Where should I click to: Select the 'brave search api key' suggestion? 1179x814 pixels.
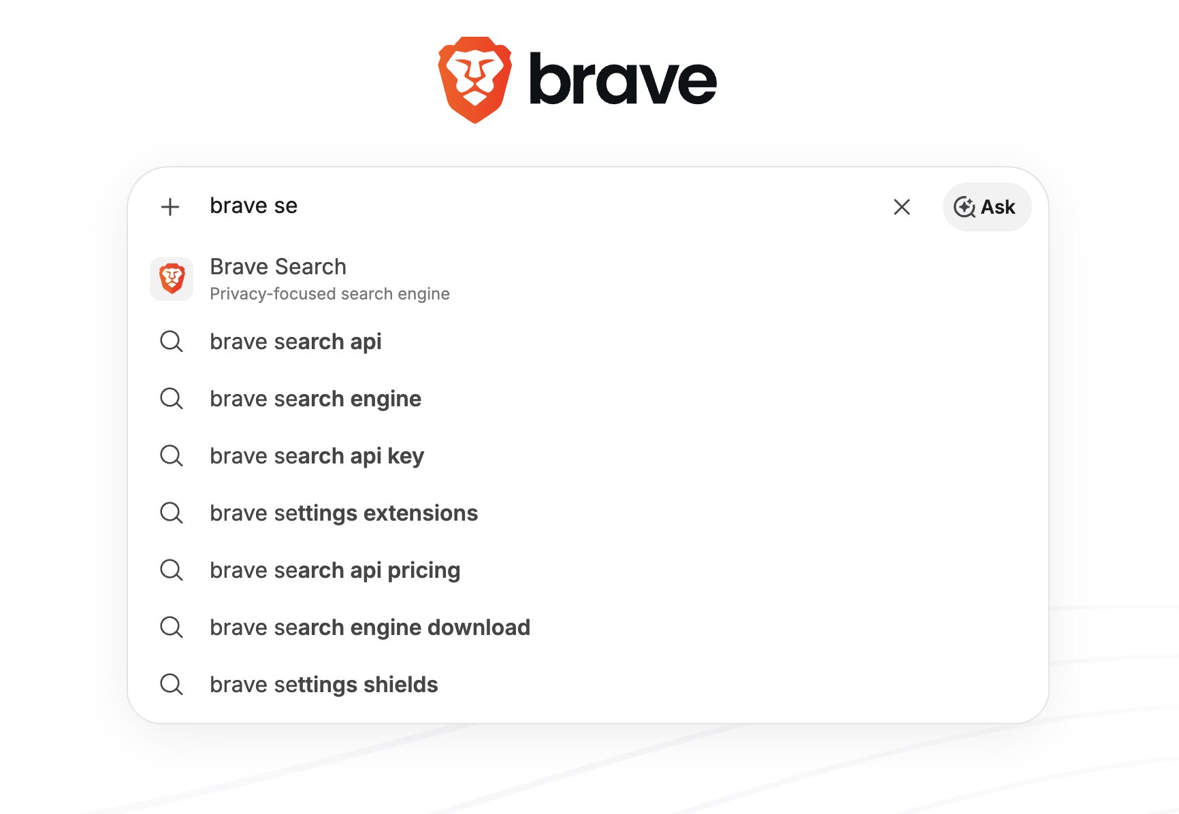pos(316,457)
